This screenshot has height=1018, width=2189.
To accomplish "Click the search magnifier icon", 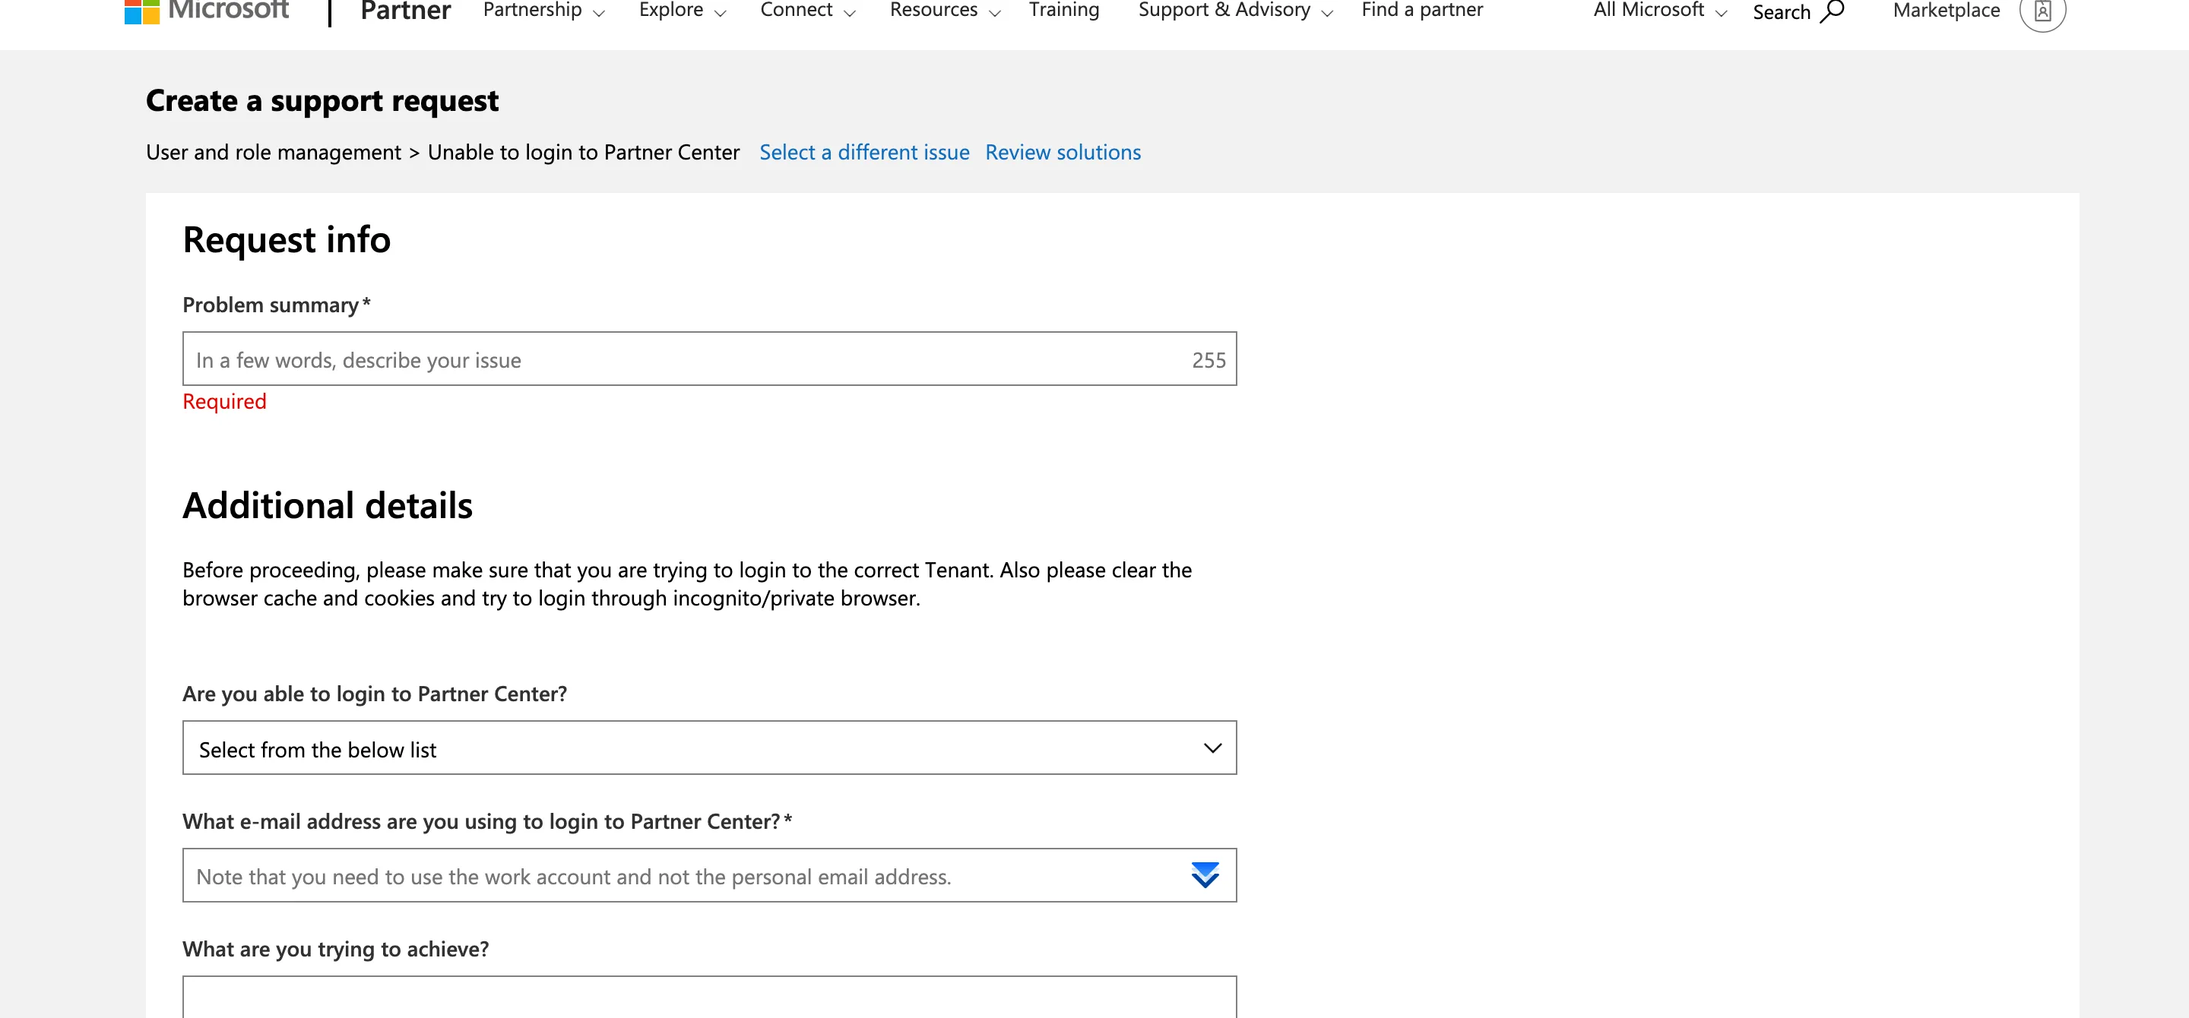I will [1833, 12].
